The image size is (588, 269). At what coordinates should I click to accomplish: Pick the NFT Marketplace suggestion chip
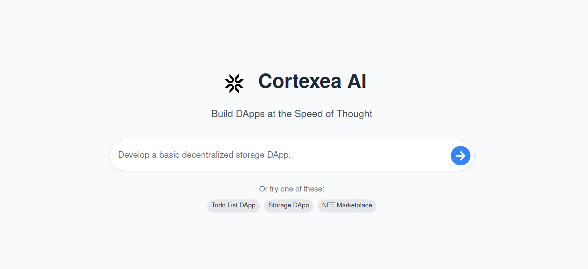point(347,206)
